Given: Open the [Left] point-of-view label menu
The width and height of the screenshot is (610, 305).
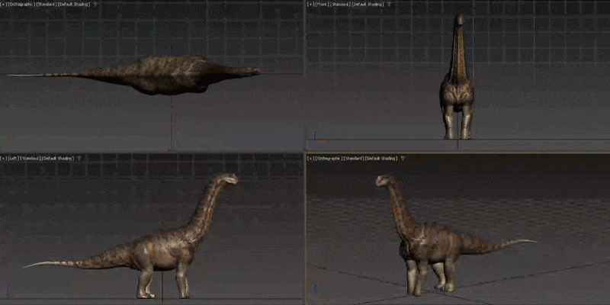Looking at the screenshot, I should (13, 159).
